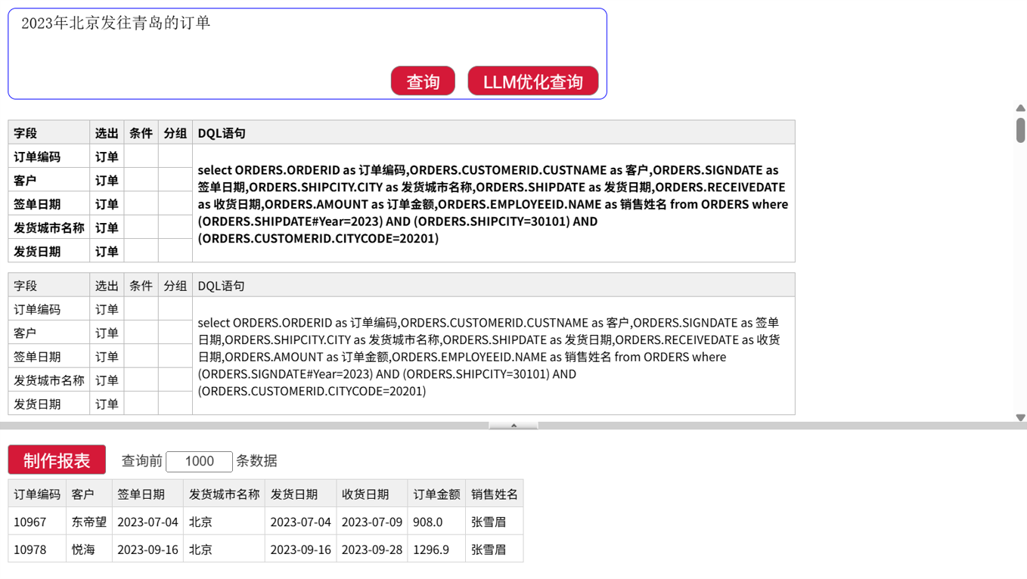
Task: Select the first bold DQL statement
Action: tap(493, 203)
